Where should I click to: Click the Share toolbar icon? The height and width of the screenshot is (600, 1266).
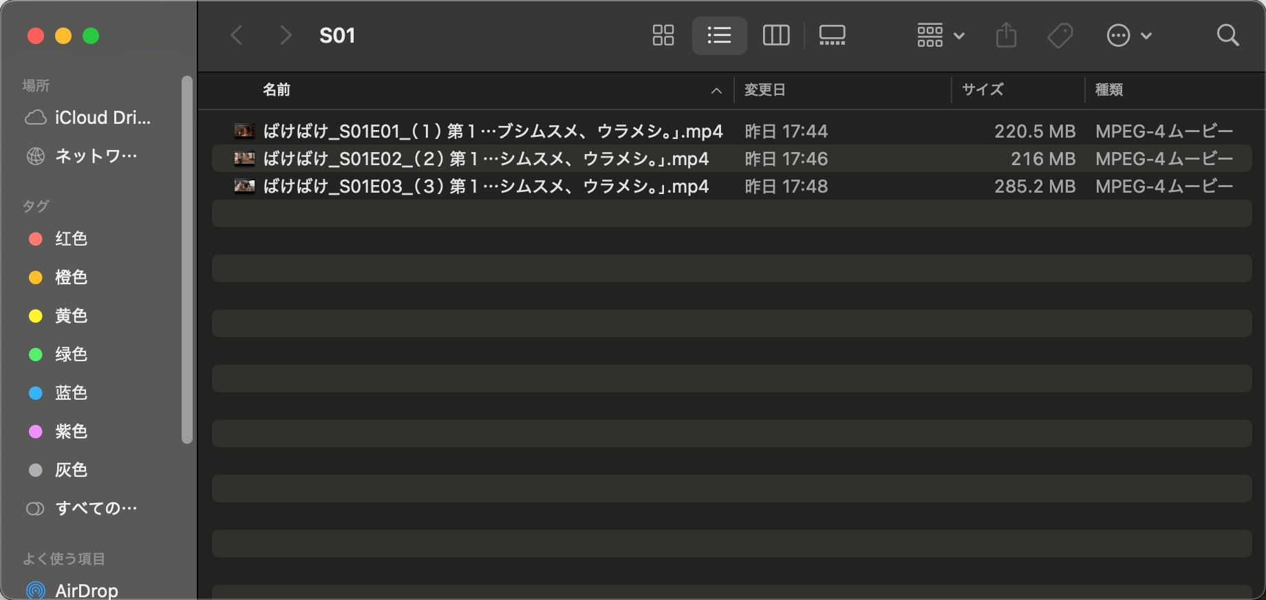(x=1006, y=35)
